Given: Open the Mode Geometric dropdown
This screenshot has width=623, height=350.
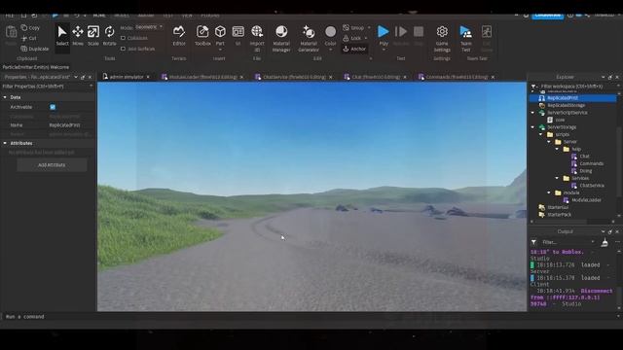Looking at the screenshot, I should (x=149, y=27).
